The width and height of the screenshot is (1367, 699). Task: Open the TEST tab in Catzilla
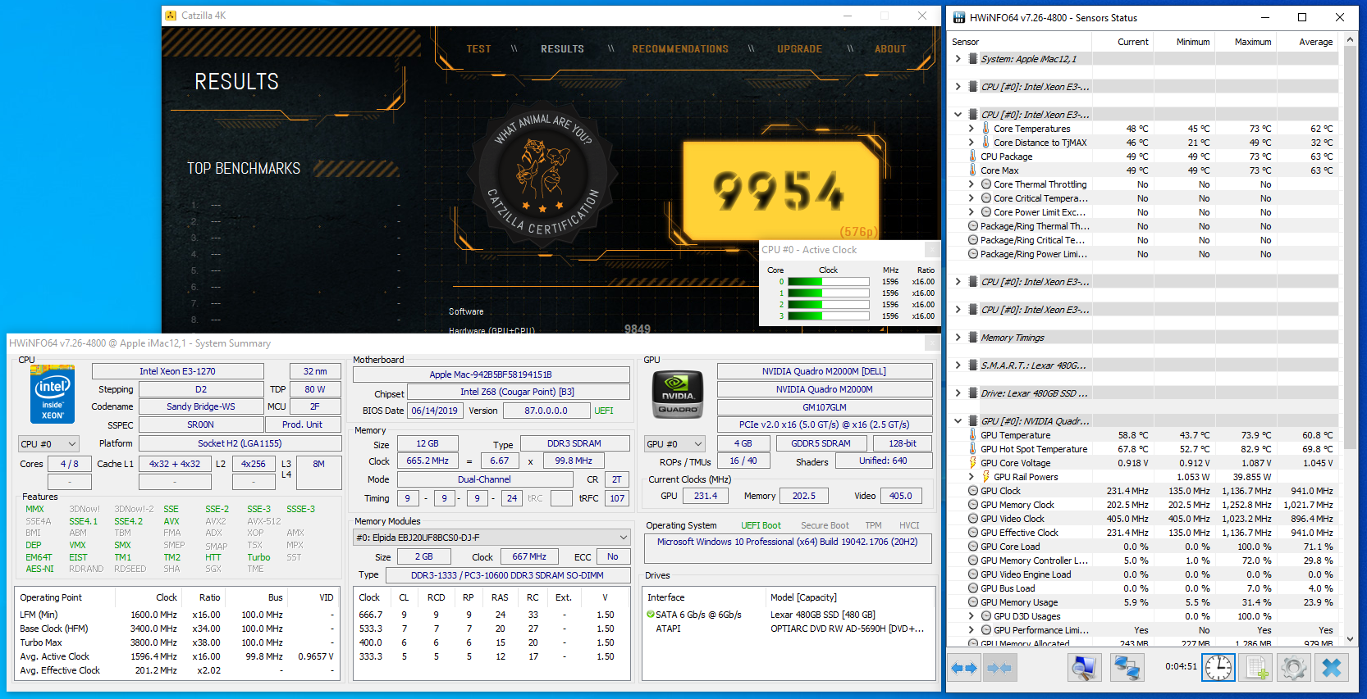(x=478, y=49)
